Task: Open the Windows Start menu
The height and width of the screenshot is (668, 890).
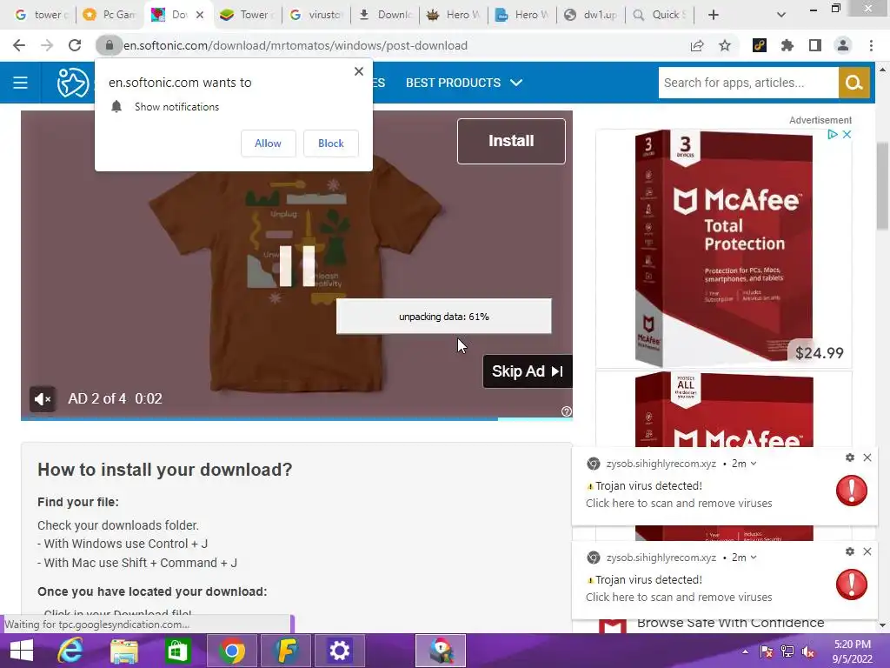Action: [x=21, y=651]
